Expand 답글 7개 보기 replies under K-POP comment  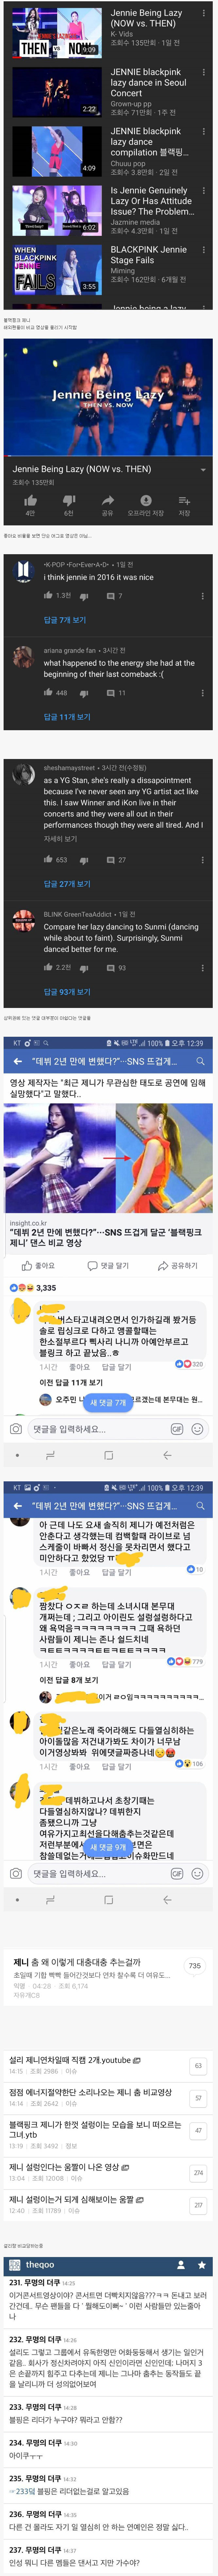(65, 620)
